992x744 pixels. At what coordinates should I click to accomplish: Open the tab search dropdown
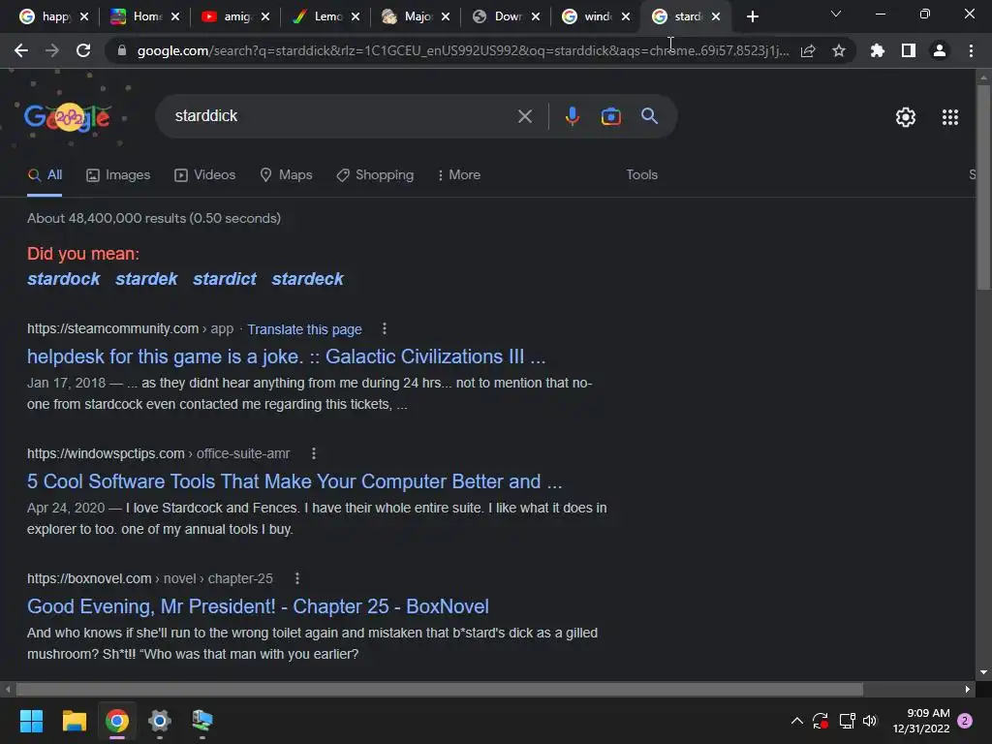[x=836, y=14]
